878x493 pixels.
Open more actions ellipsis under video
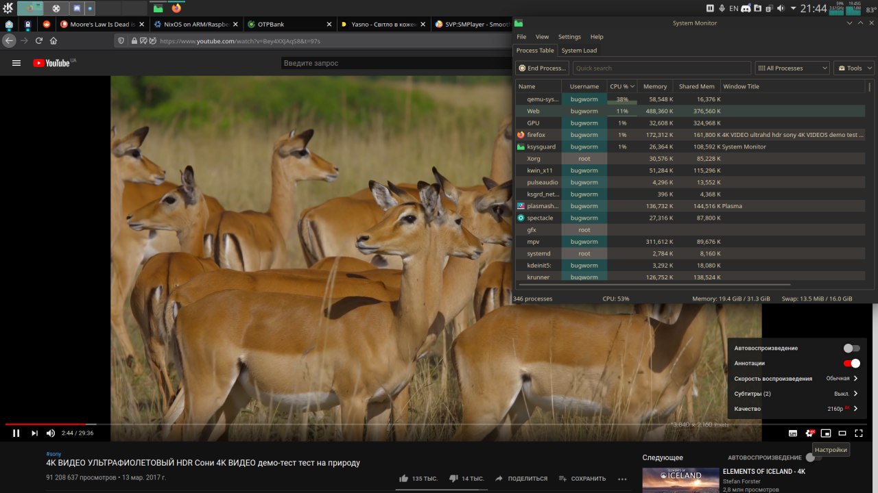(x=622, y=479)
